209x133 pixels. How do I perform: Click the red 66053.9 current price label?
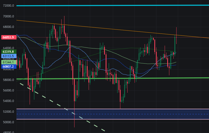tap(9, 37)
